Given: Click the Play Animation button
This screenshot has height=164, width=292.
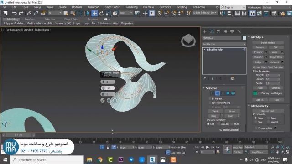Looking at the screenshot, I should point(207,147).
